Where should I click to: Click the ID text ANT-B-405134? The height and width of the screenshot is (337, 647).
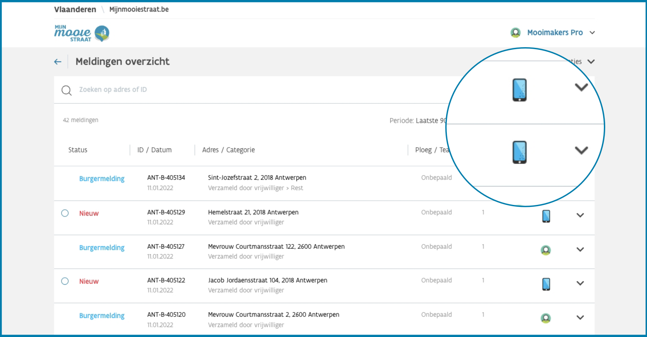coord(166,178)
